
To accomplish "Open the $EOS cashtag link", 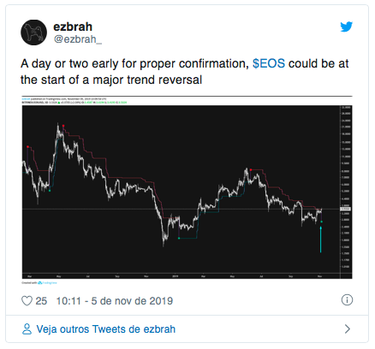I will point(269,63).
